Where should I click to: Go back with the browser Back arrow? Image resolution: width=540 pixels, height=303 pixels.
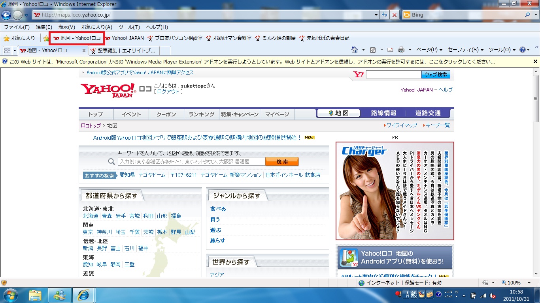click(6, 15)
